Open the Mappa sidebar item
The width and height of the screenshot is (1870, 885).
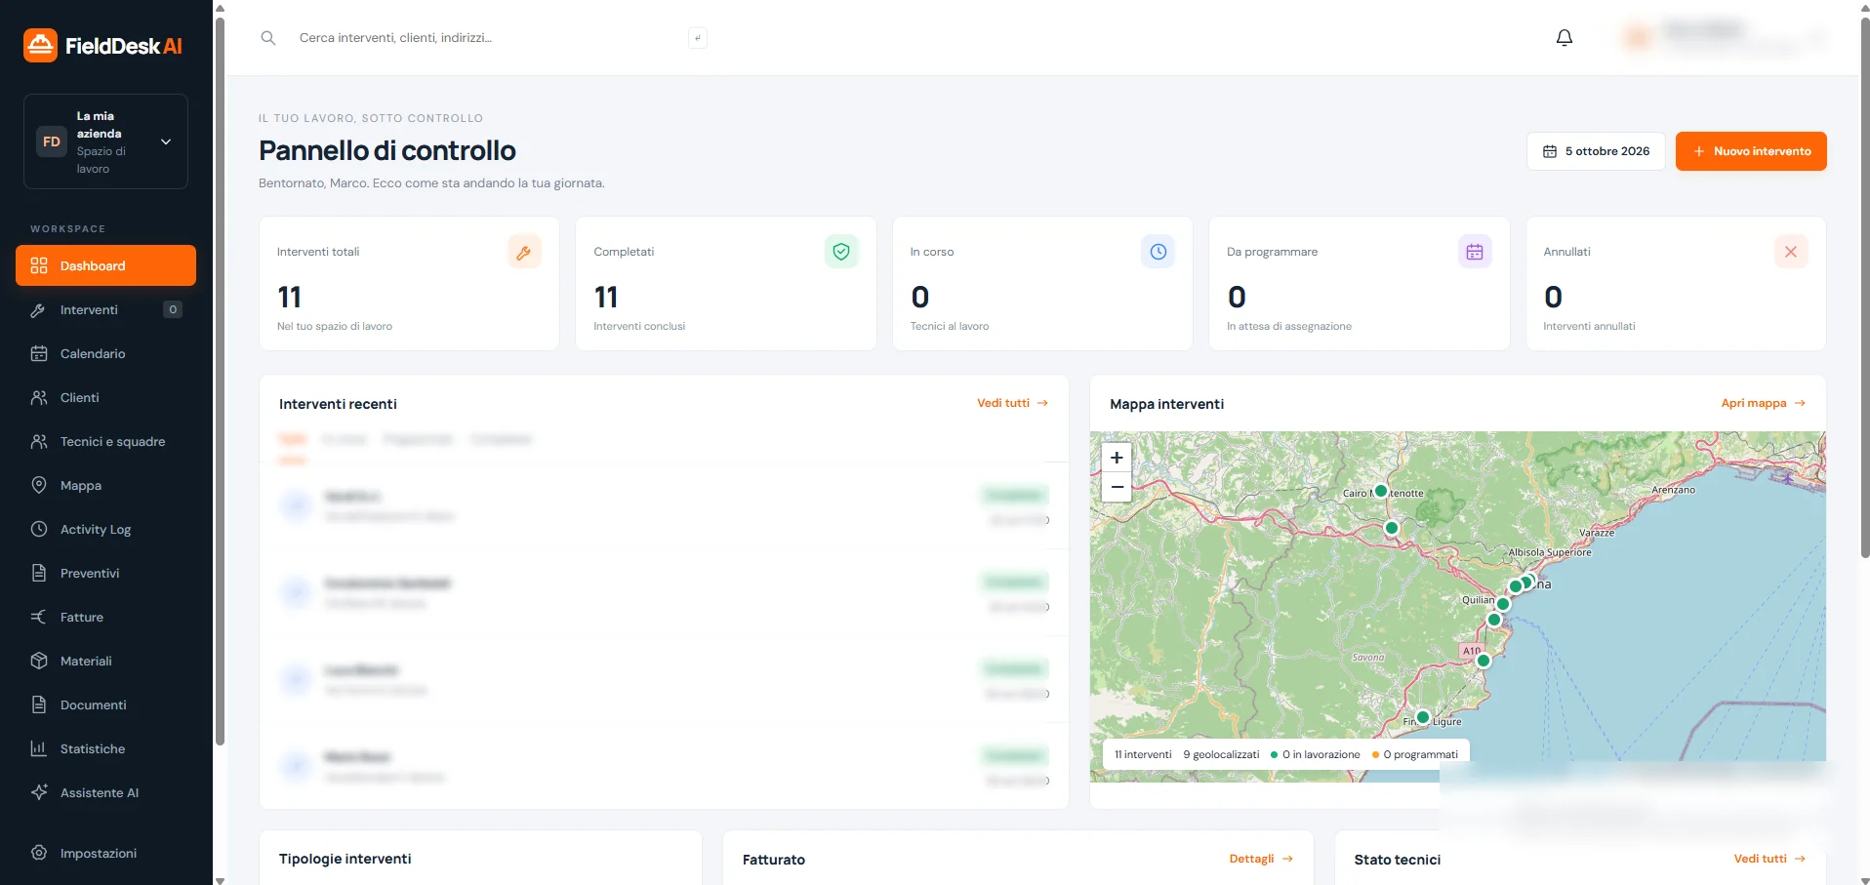[105, 485]
